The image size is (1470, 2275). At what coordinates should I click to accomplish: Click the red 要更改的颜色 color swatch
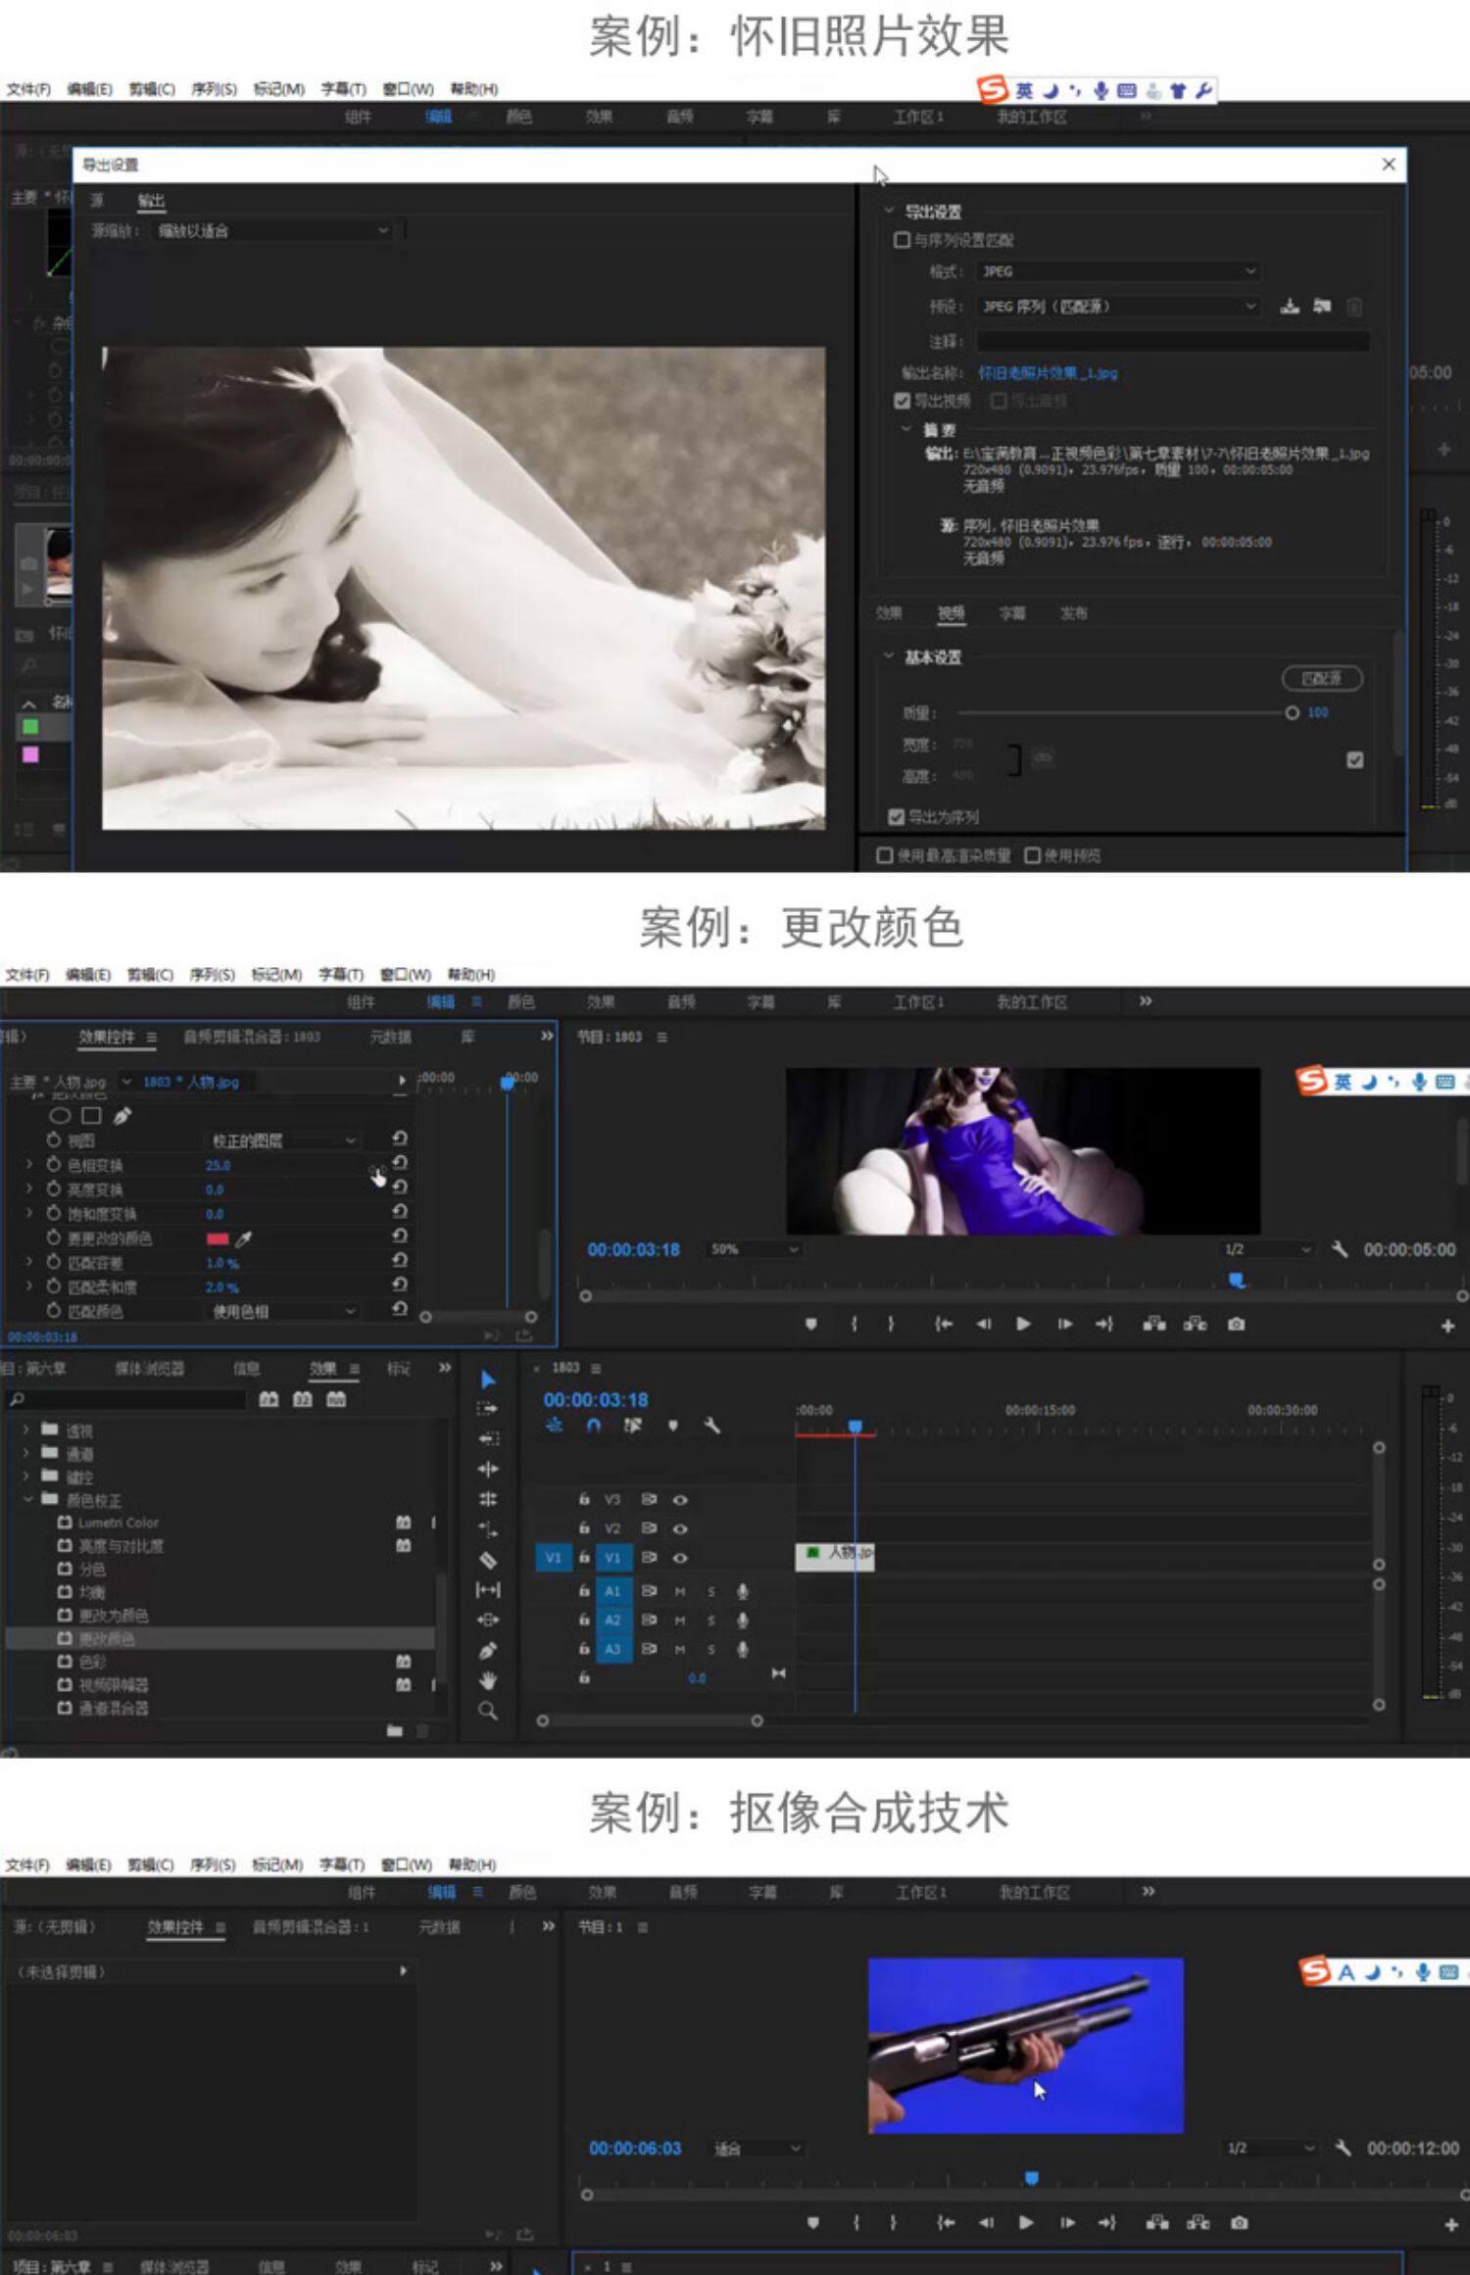(x=218, y=1238)
